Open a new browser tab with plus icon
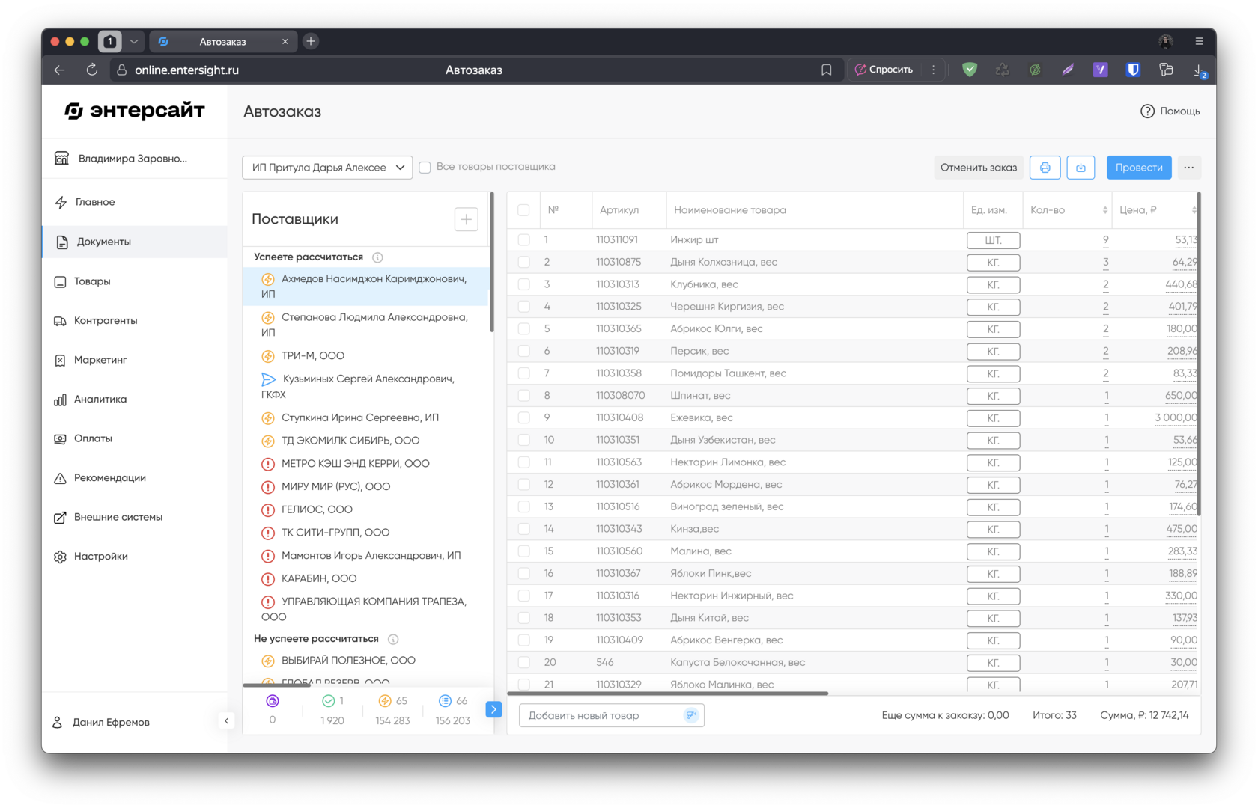The height and width of the screenshot is (808, 1258). pos(311,41)
